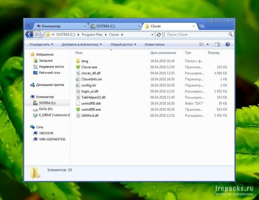The width and height of the screenshot is (259, 200).
Task: Open Добавить в библиотеку dropdown
Action: coord(82,44)
